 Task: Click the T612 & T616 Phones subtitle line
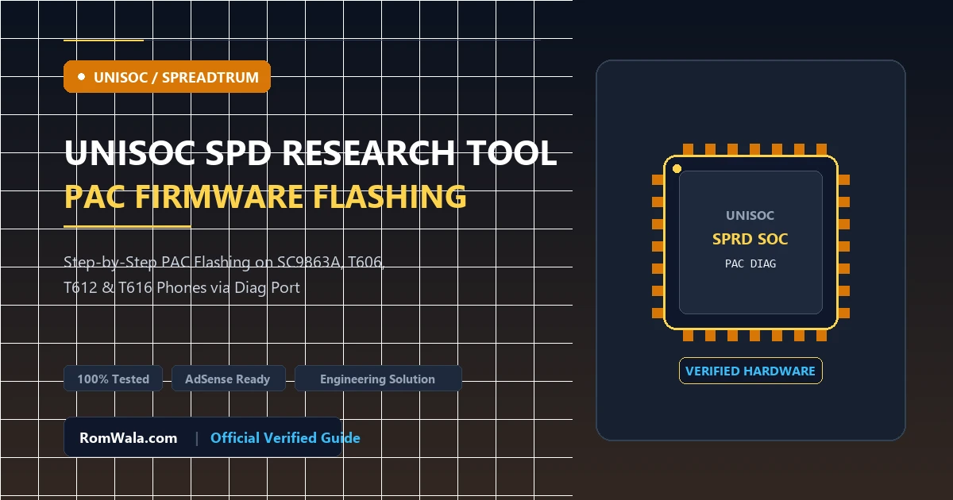tap(182, 287)
